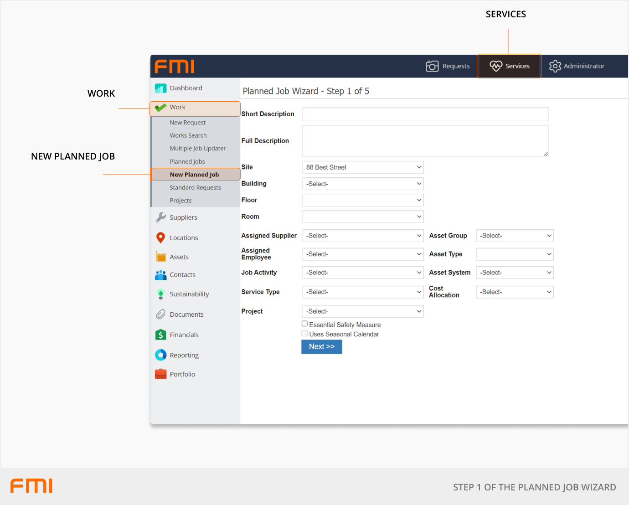Switch to the Services tab
The image size is (629, 505).
click(509, 66)
